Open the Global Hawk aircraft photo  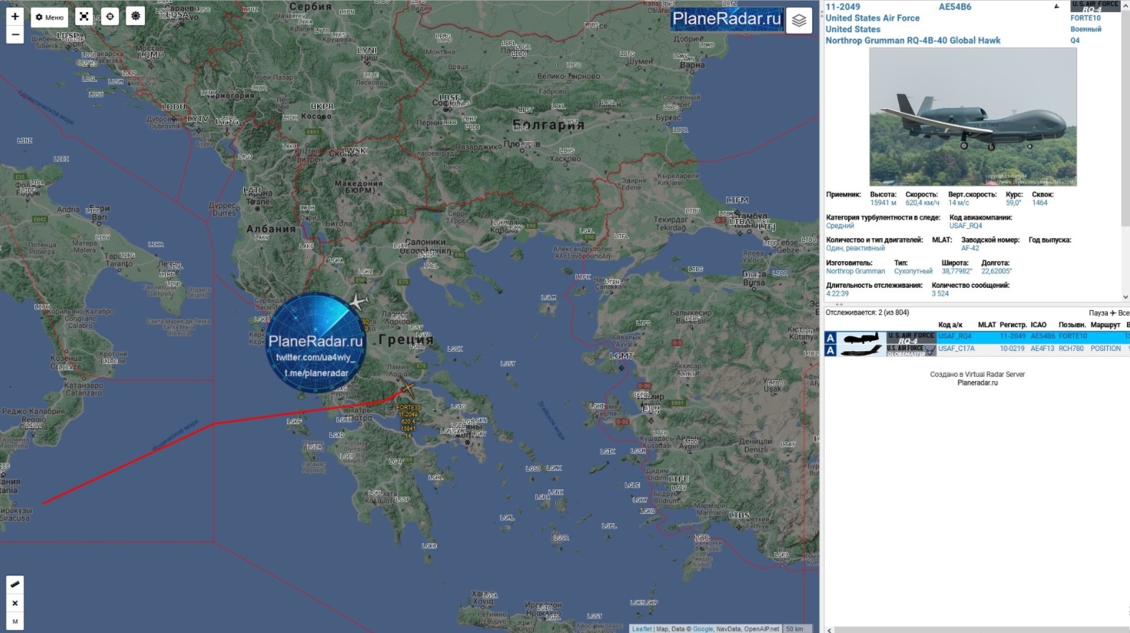(972, 117)
